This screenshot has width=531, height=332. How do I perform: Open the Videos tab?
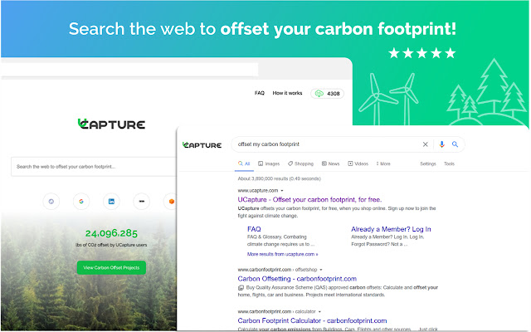pos(358,164)
